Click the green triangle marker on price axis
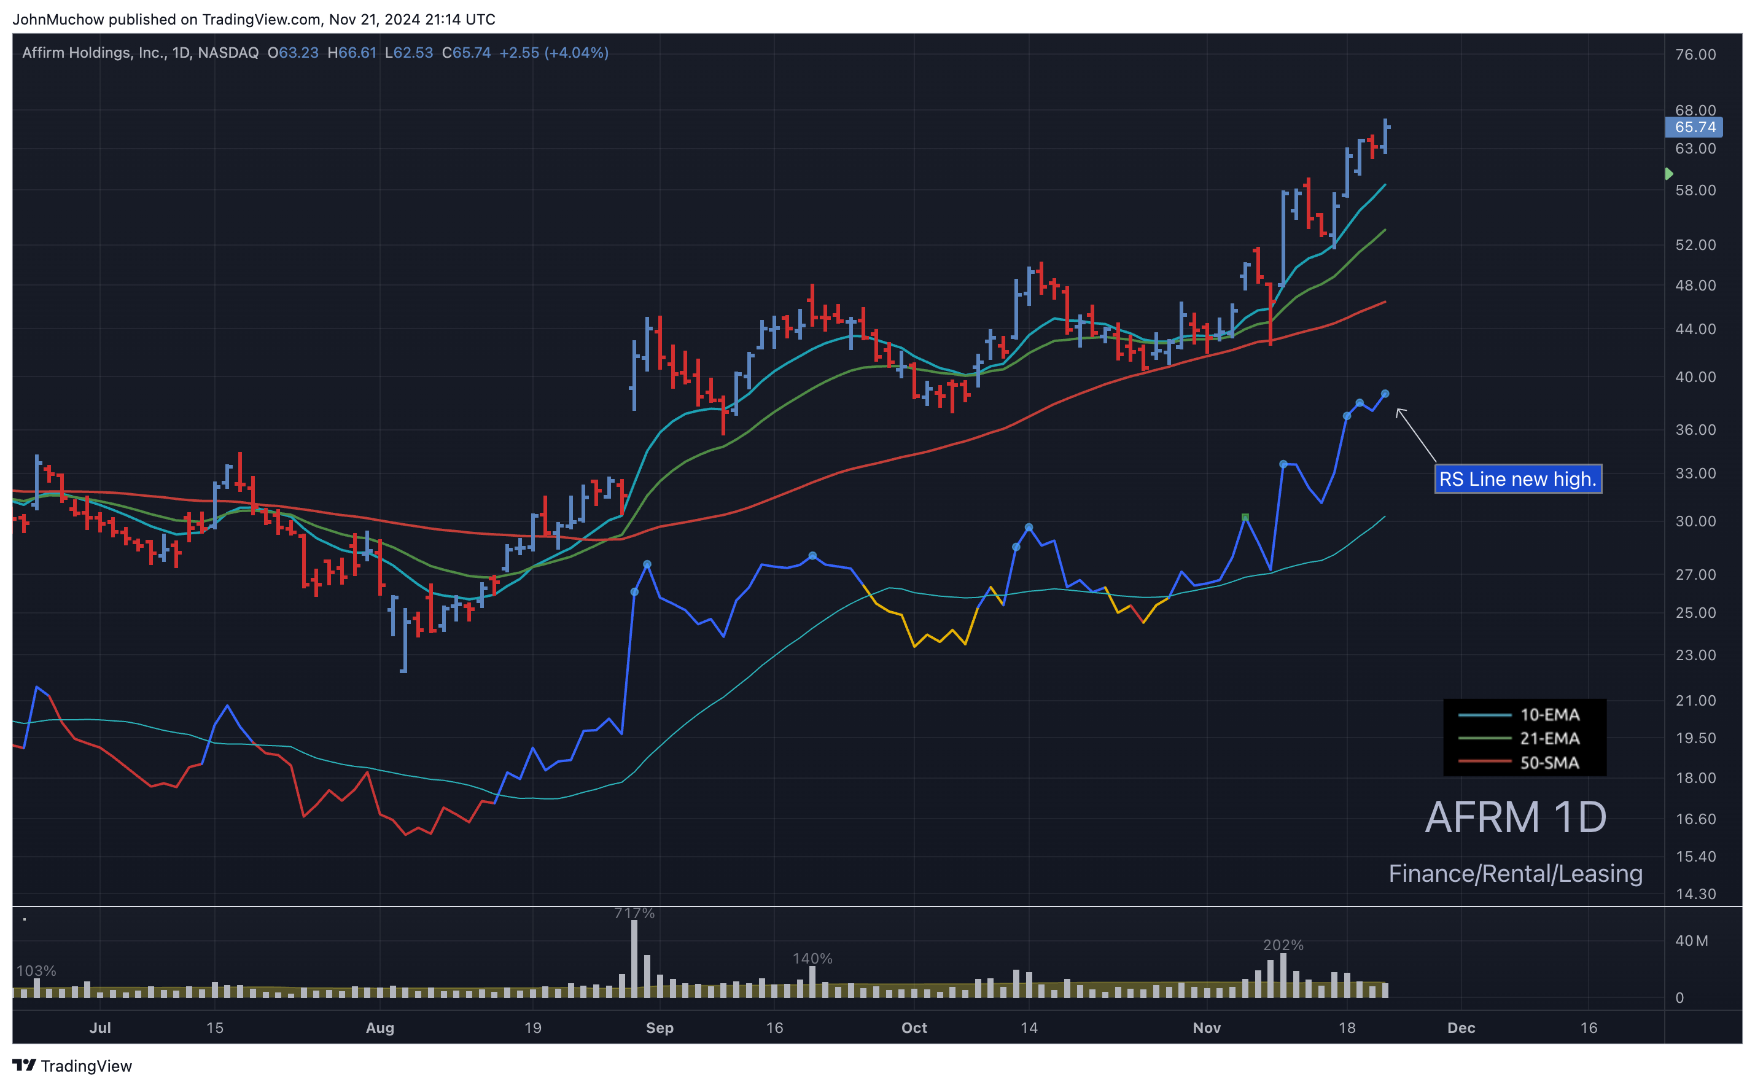Image resolution: width=1755 pixels, height=1087 pixels. [1669, 174]
